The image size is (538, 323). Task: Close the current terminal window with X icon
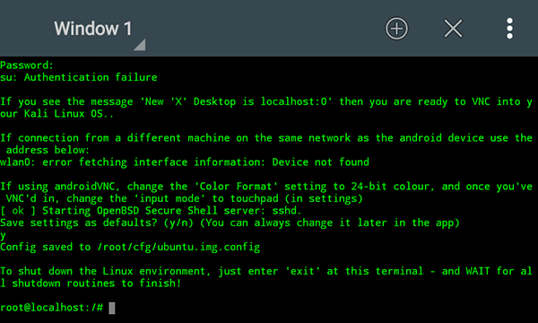453,28
